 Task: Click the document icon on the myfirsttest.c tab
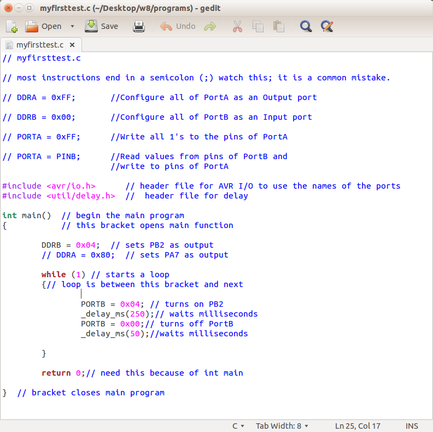(x=9, y=45)
